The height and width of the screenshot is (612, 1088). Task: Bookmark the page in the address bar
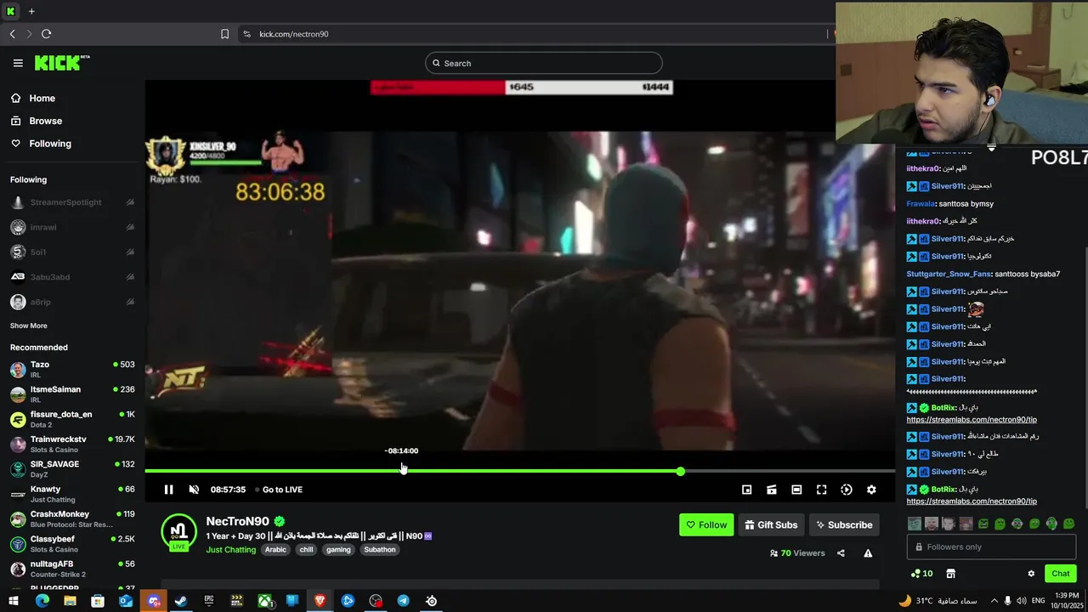pos(224,34)
